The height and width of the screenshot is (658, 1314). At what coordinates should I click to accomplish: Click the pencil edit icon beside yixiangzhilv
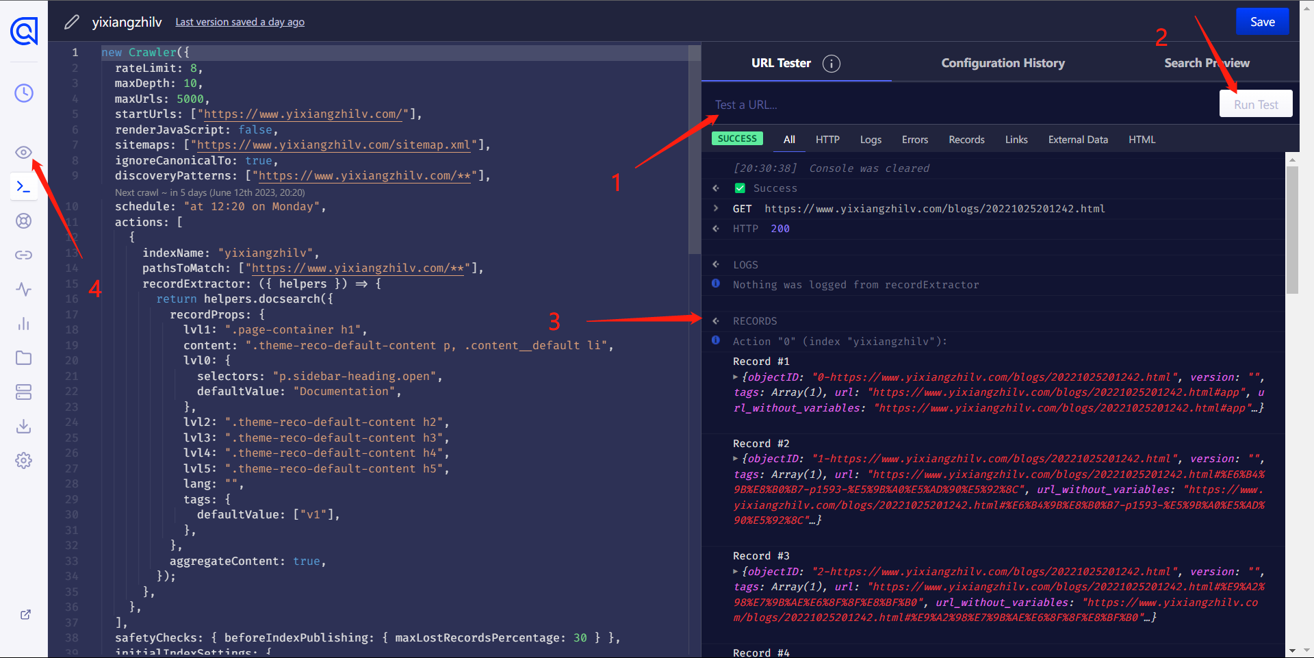tap(72, 22)
